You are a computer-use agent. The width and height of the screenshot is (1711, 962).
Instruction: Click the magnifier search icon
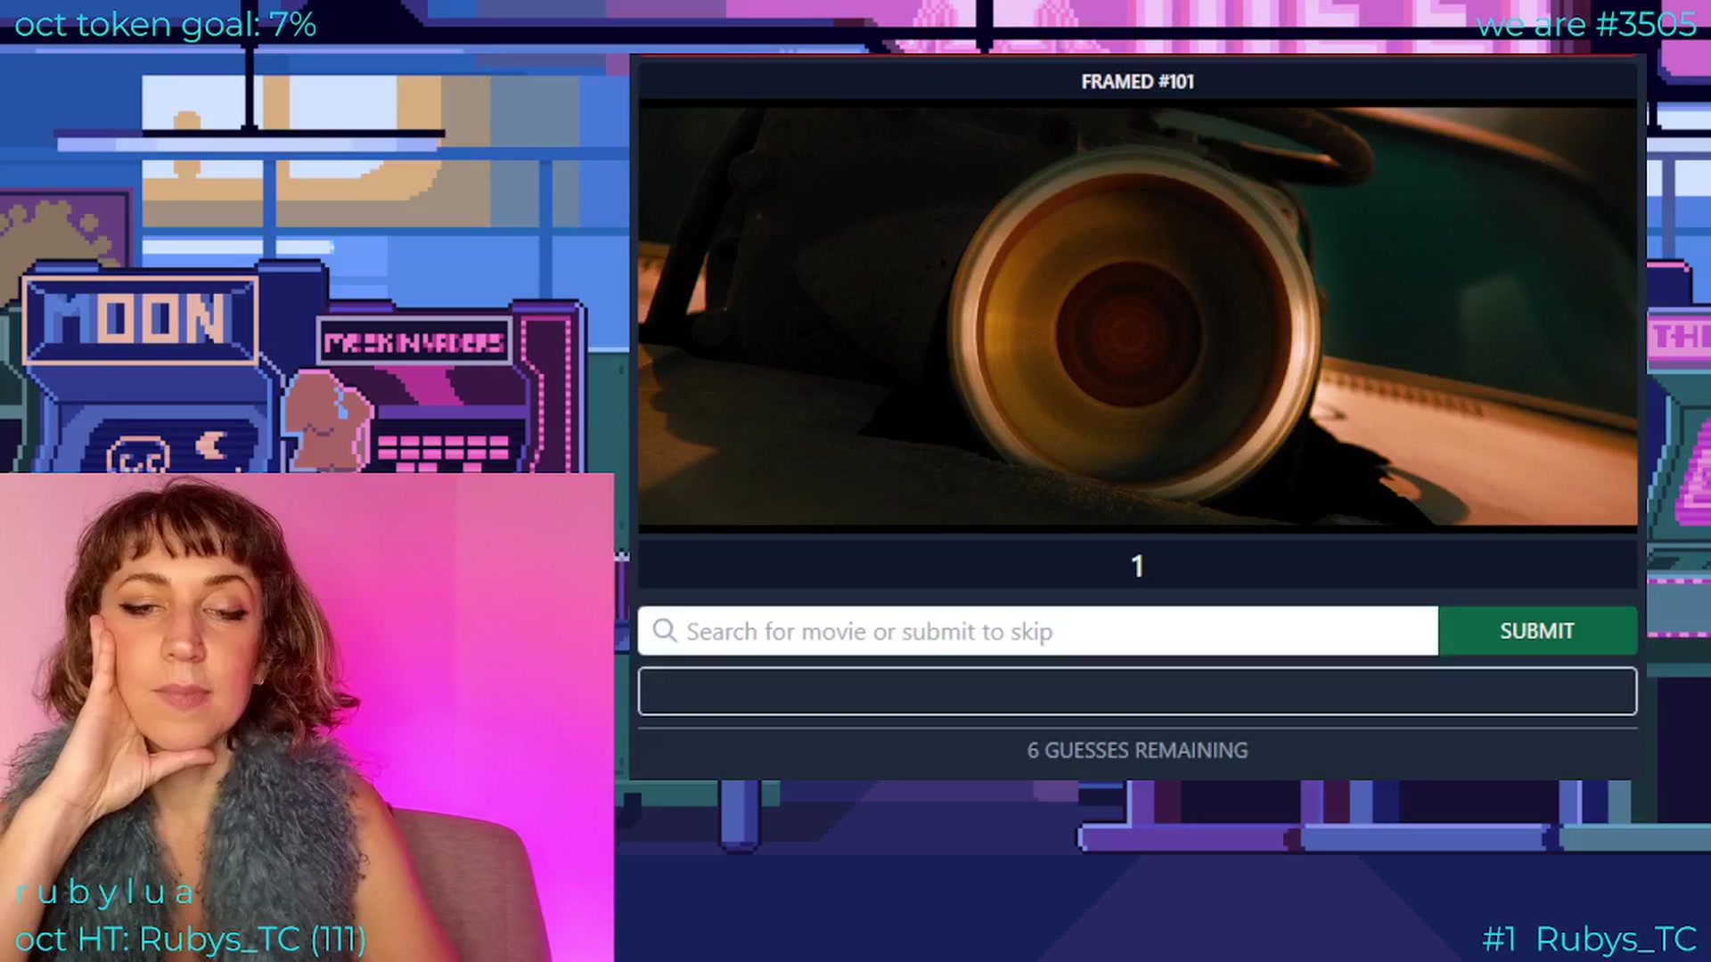[x=665, y=631]
